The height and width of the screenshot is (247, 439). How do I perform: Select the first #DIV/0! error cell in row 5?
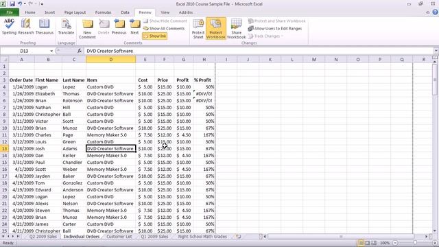pyautogui.click(x=204, y=94)
